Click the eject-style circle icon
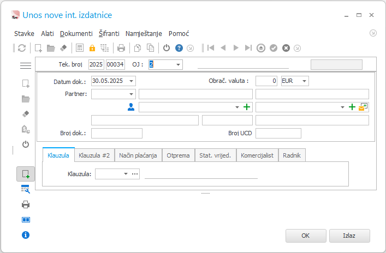 pyautogui.click(x=260, y=48)
